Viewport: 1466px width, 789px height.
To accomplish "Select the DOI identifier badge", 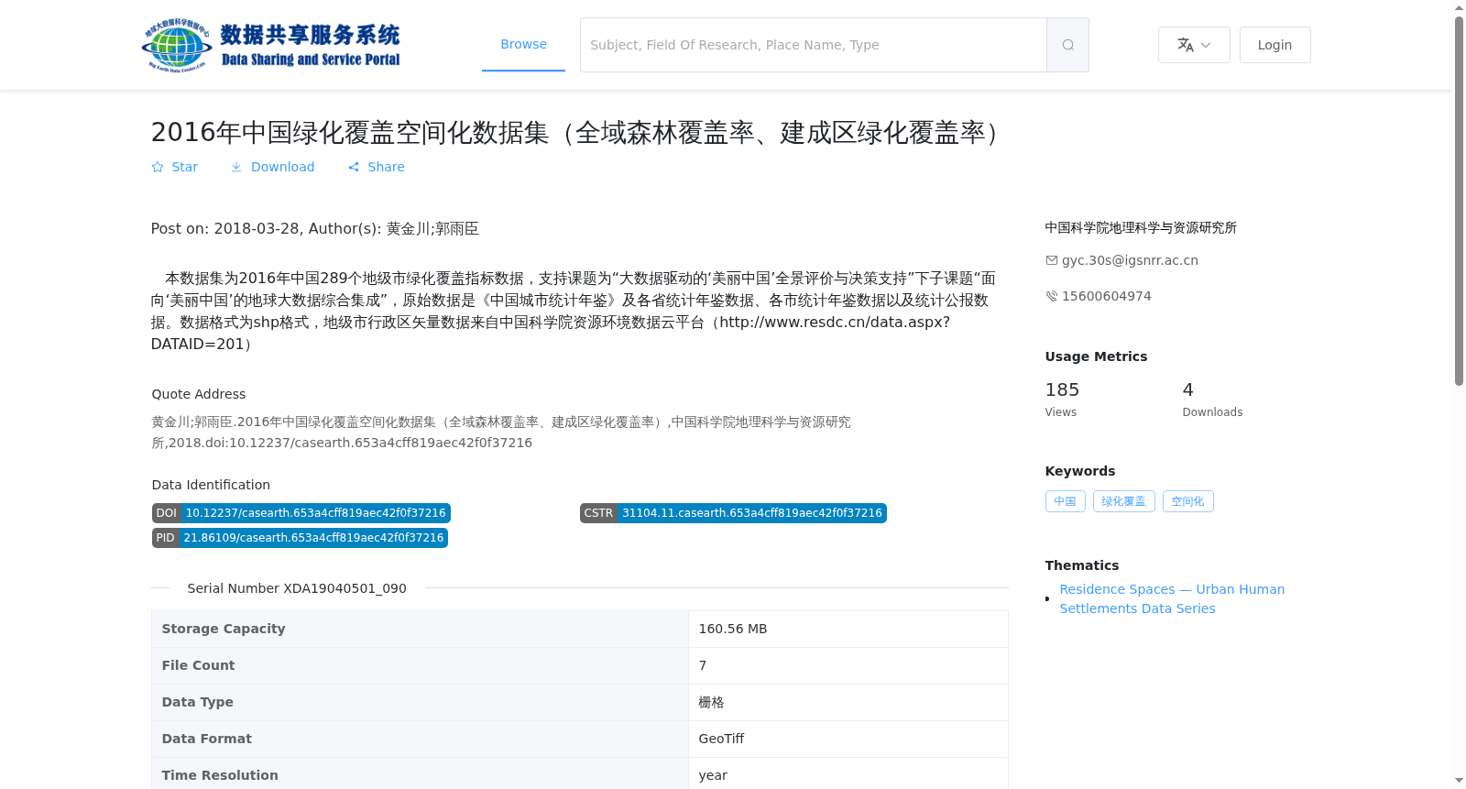I will click(301, 513).
